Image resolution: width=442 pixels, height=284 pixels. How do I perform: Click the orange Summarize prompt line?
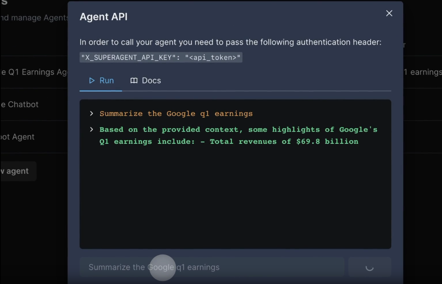[x=176, y=114]
